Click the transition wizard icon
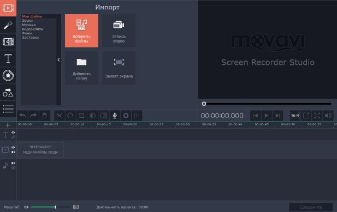Screen dimensions: 337x212 tap(104, 116)
